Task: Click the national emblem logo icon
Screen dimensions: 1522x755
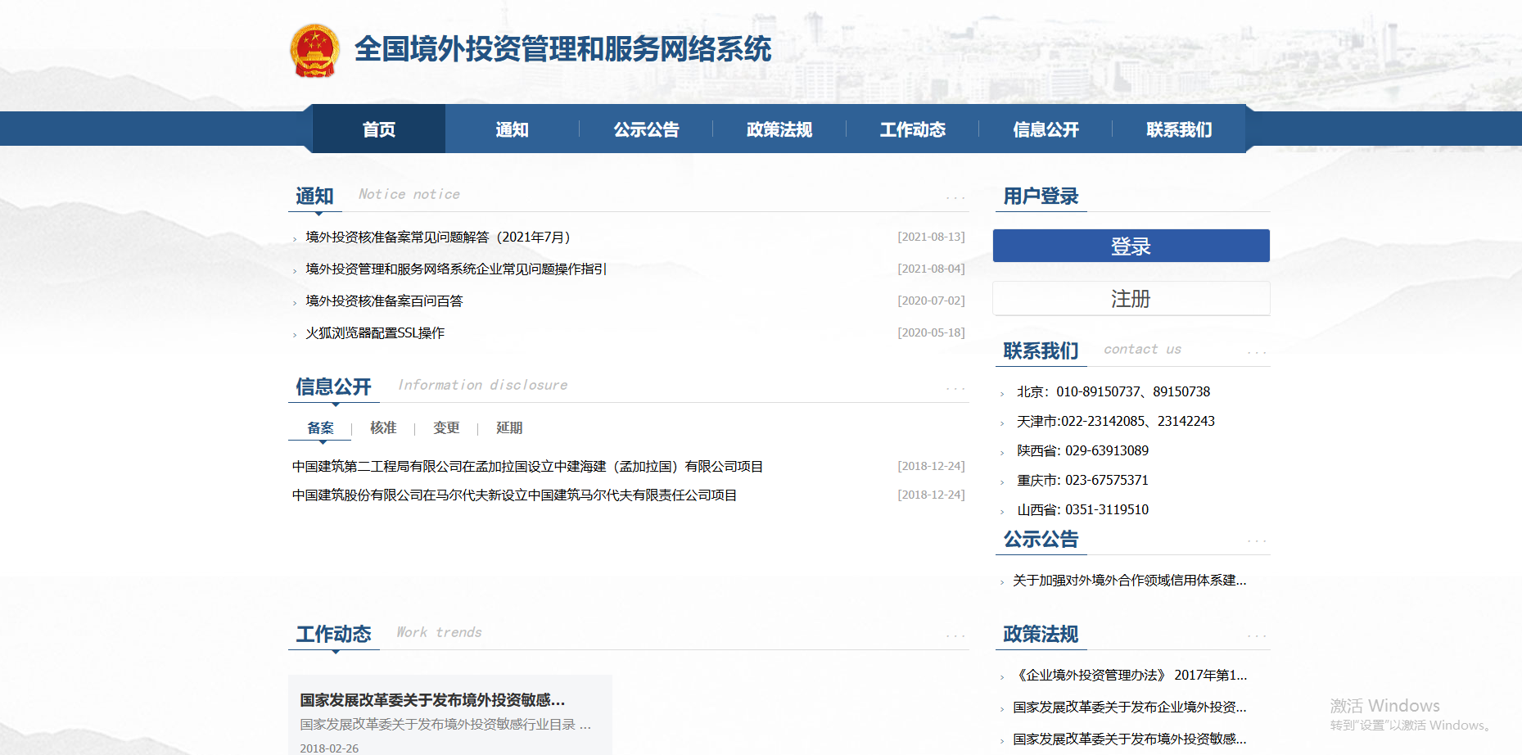Action: pyautogui.click(x=315, y=51)
